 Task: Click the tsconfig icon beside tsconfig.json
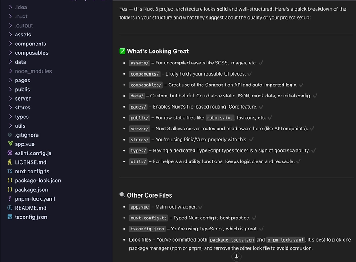(10, 217)
